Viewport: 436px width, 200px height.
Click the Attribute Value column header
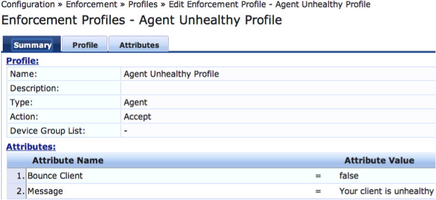[x=379, y=160]
